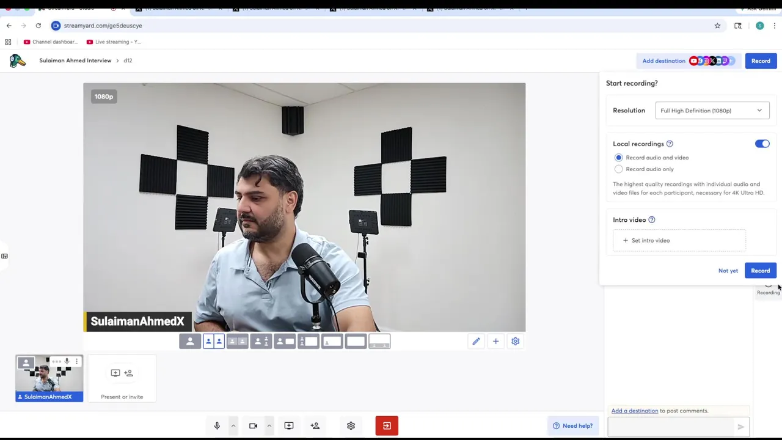Click the 1080p badge on video preview
Image resolution: width=782 pixels, height=440 pixels.
pyautogui.click(x=104, y=97)
